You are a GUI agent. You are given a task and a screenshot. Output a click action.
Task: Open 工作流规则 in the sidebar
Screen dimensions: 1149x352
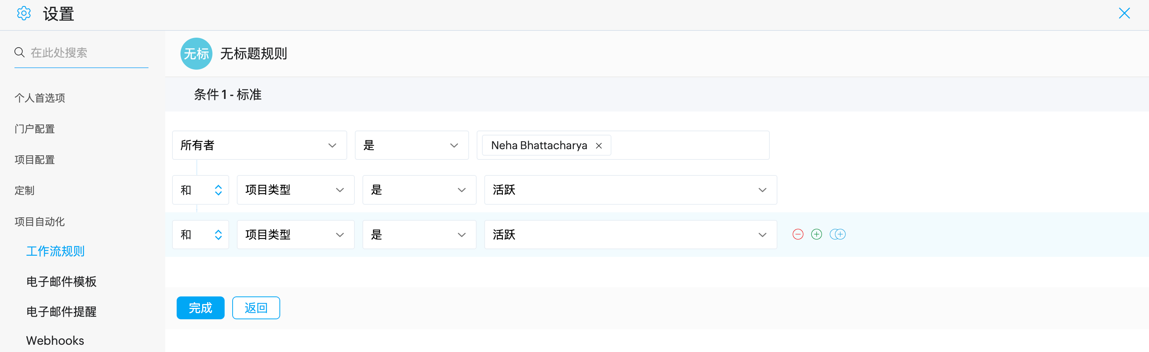coord(55,251)
